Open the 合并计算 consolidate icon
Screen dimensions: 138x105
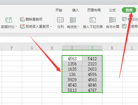[x=112, y=20]
